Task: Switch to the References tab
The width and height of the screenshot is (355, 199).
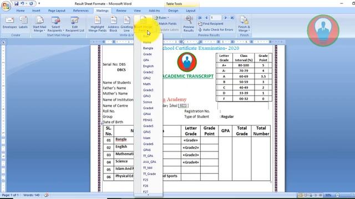Action: point(80,11)
